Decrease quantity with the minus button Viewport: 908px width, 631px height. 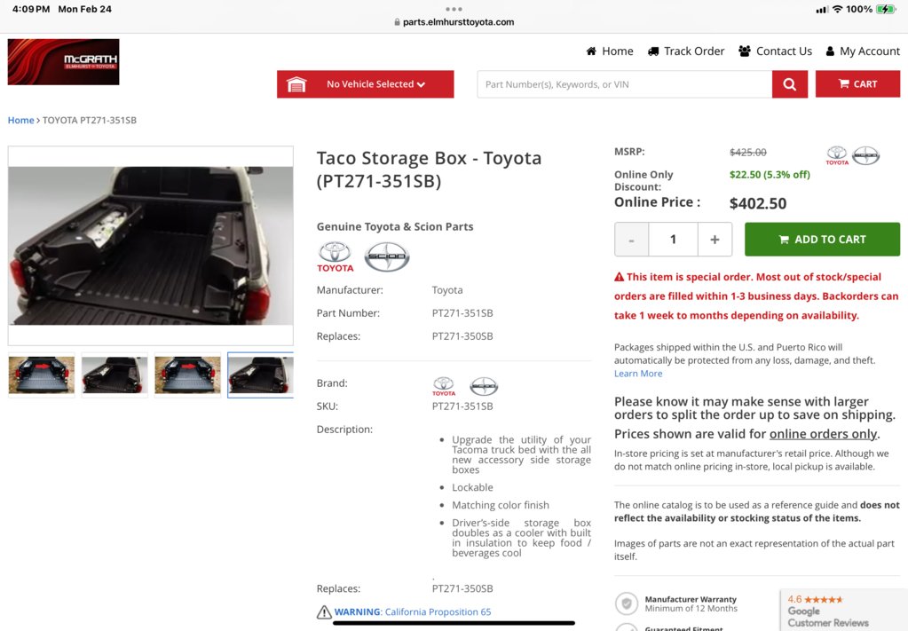pos(631,239)
